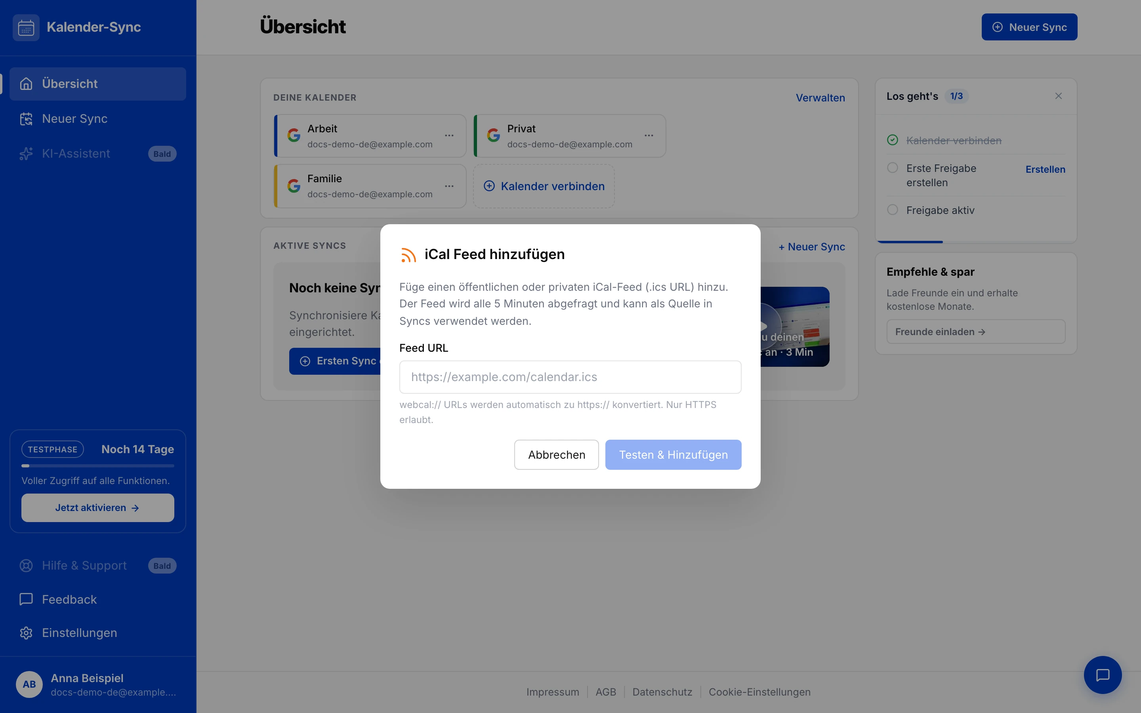1141x713 pixels.
Task: Click the Jetzt aktivieren button
Action: 97,508
